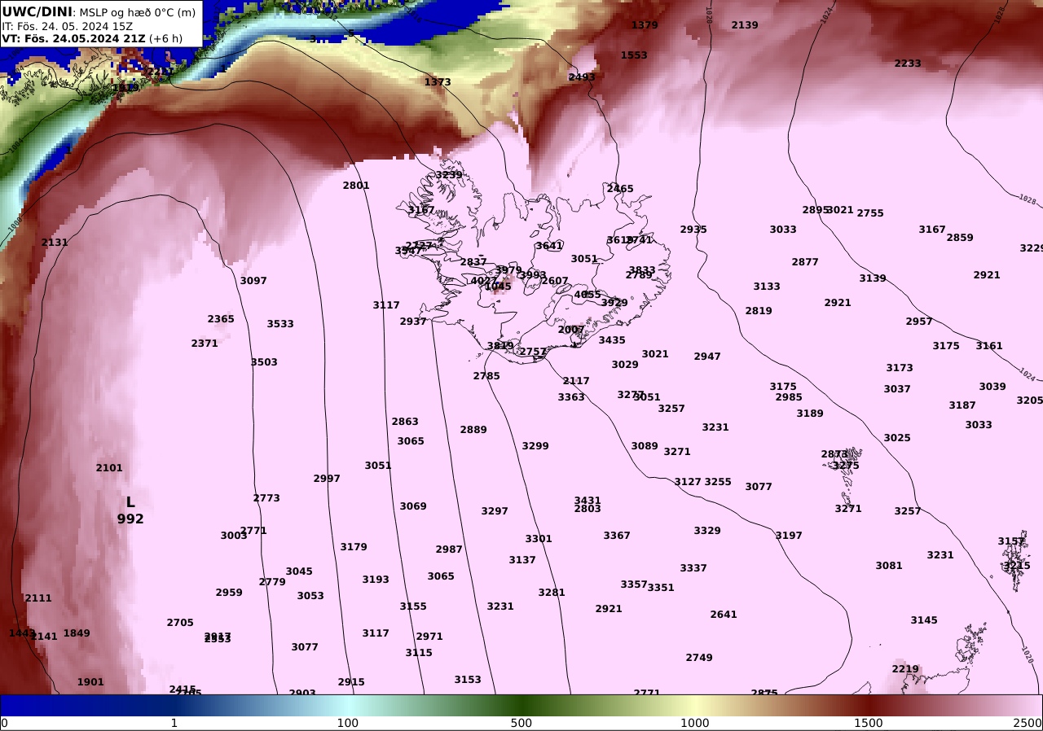This screenshot has width=1043, height=731.
Task: Click the height value 3089
Action: pyautogui.click(x=645, y=446)
